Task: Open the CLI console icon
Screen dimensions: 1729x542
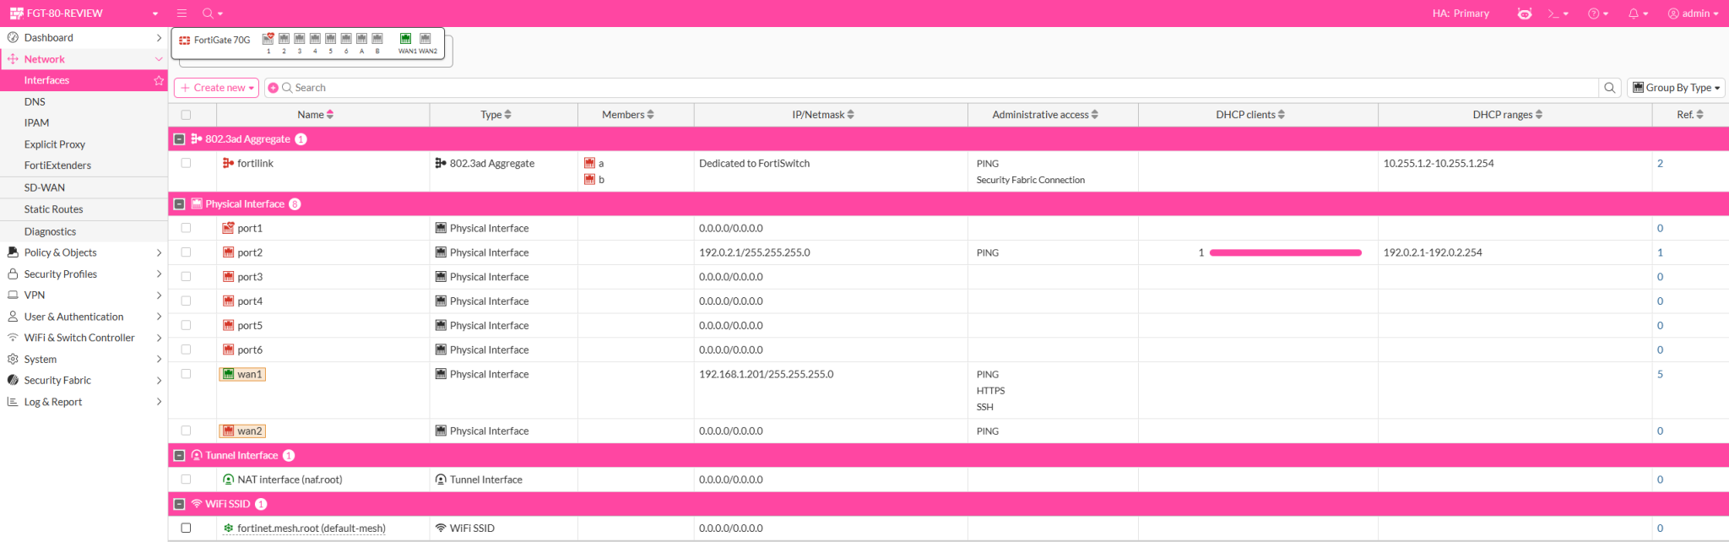Action: click(x=1553, y=14)
